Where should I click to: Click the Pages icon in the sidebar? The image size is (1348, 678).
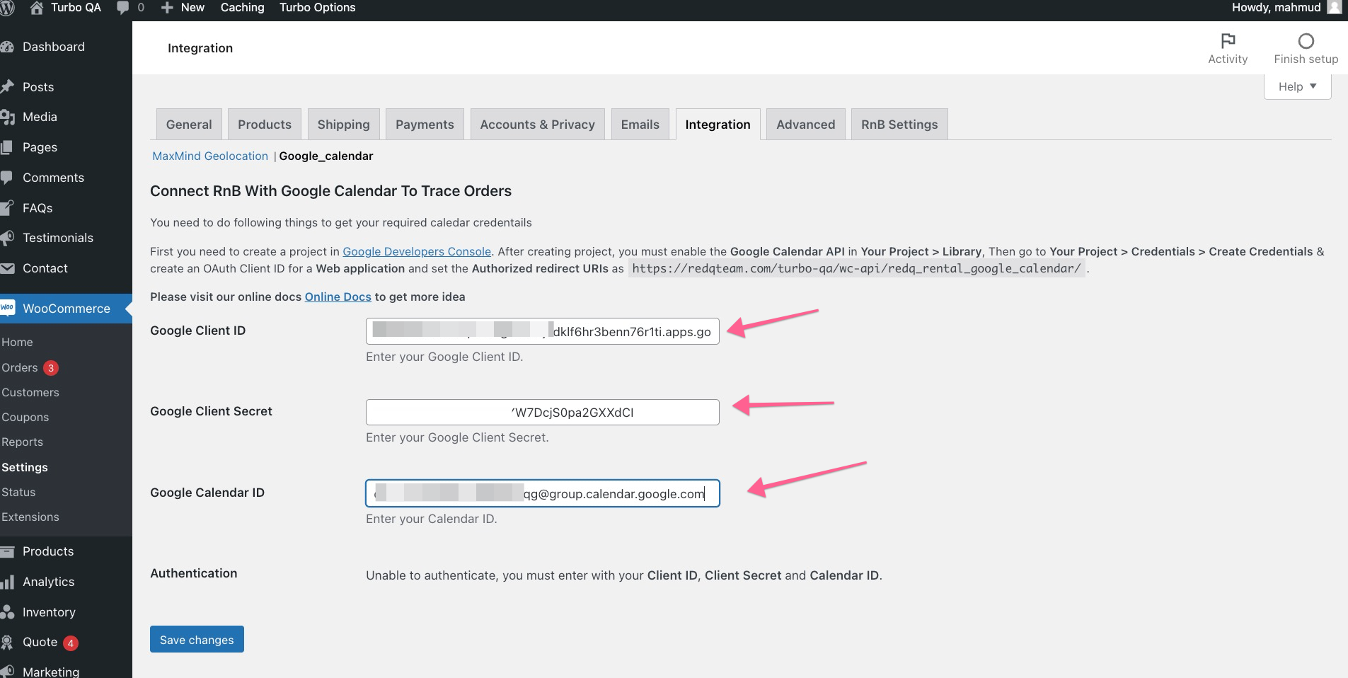coord(7,147)
